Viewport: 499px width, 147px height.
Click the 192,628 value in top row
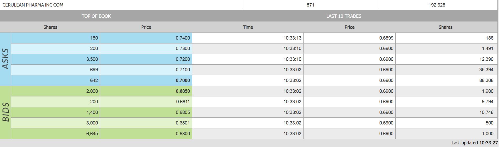click(x=437, y=5)
